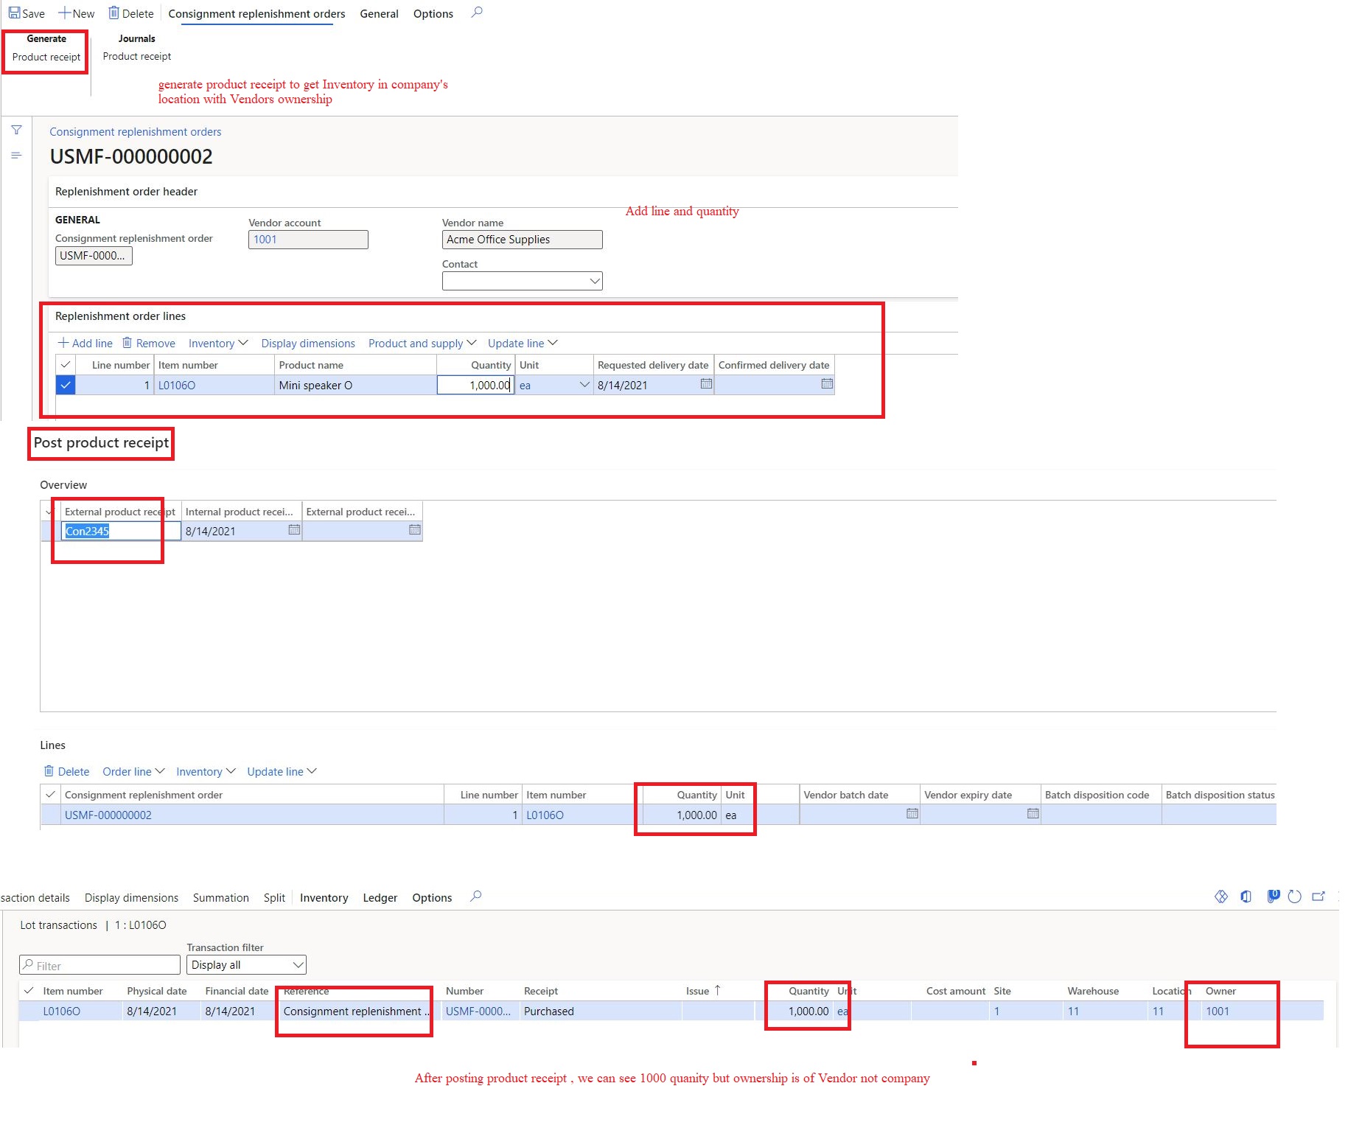Open the Transaction filter Display all dropdown
Screen dimensions: 1362x1142
pyautogui.click(x=298, y=964)
